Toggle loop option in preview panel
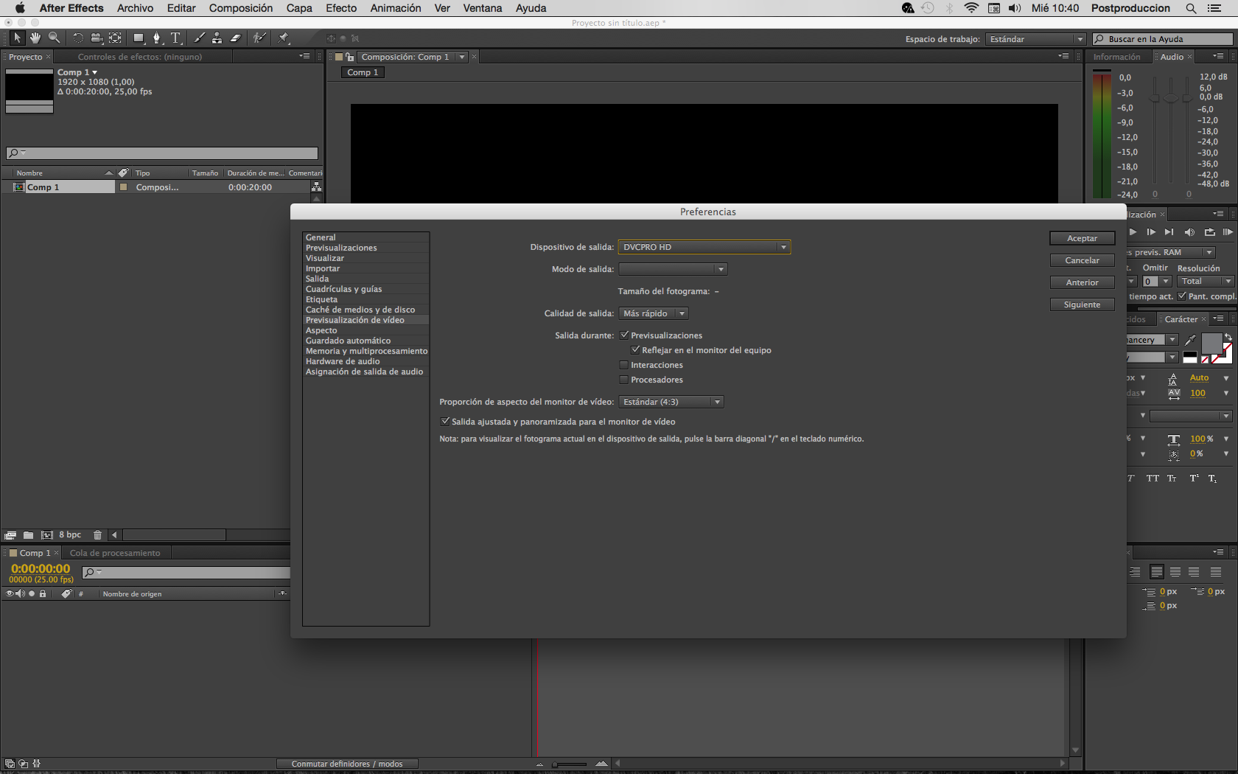 click(1209, 232)
